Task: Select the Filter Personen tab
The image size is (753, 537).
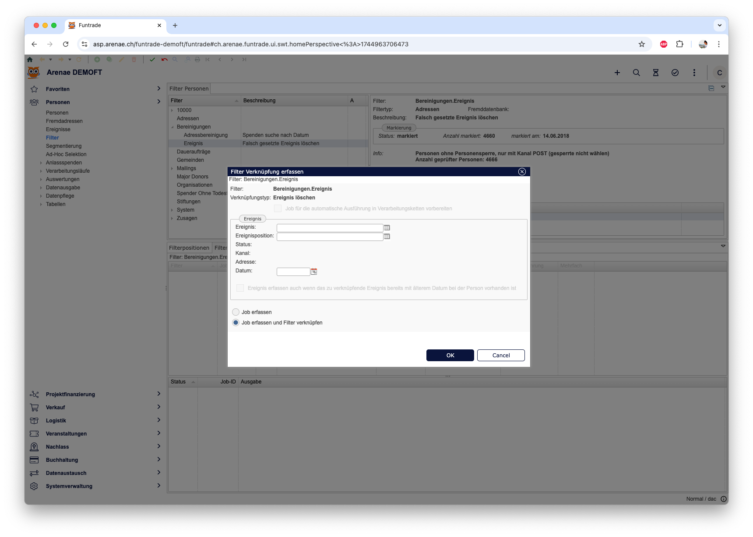Action: [189, 89]
